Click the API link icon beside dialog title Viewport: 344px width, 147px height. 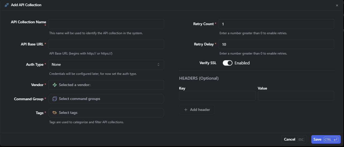coord(7,5)
